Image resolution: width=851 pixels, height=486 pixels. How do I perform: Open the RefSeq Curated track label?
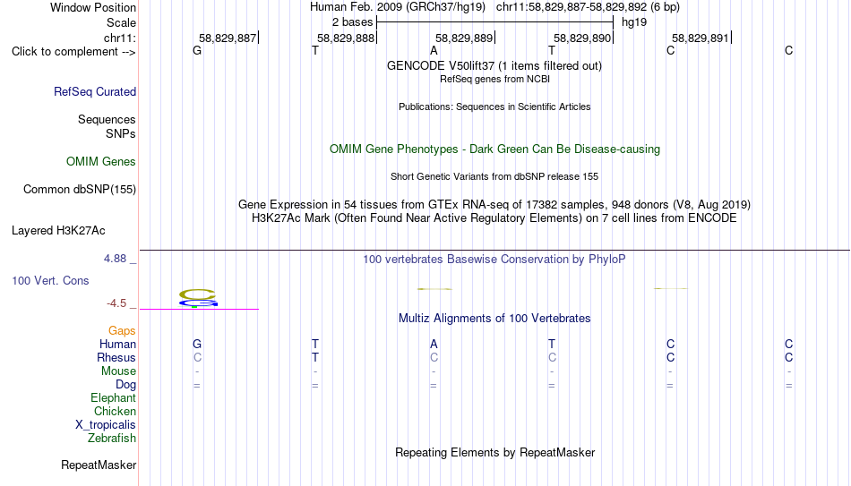pos(95,91)
